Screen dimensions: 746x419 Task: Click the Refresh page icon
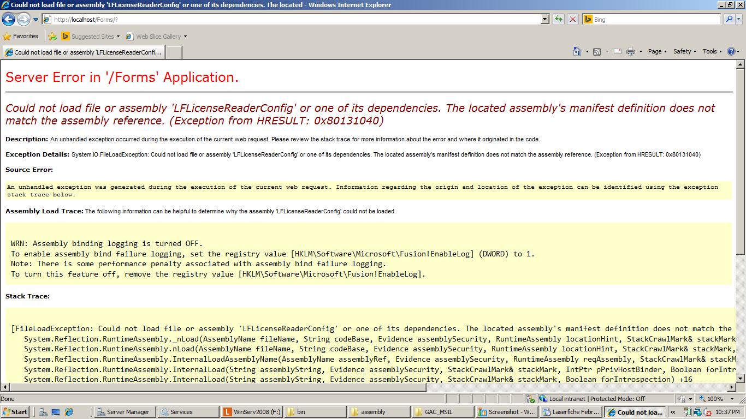558,19
